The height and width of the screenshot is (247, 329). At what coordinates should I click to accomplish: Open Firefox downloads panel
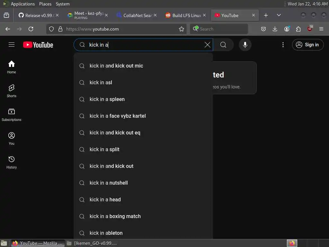coord(275,29)
